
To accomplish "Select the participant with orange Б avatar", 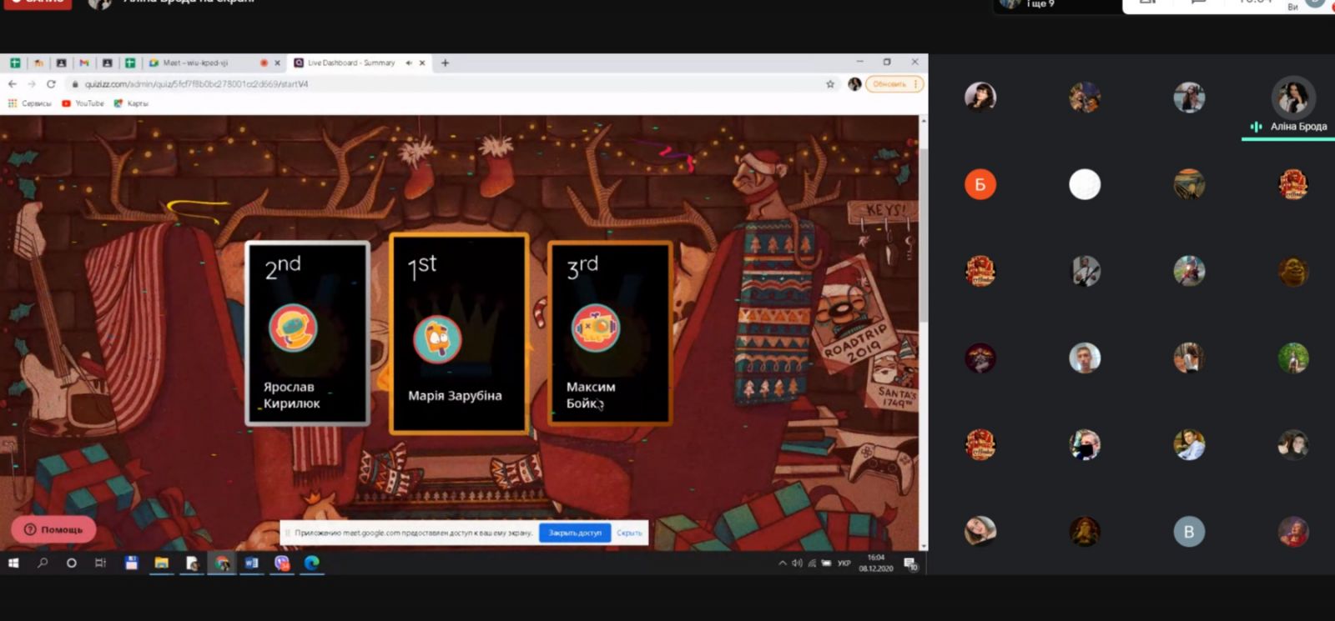I will pyautogui.click(x=980, y=184).
